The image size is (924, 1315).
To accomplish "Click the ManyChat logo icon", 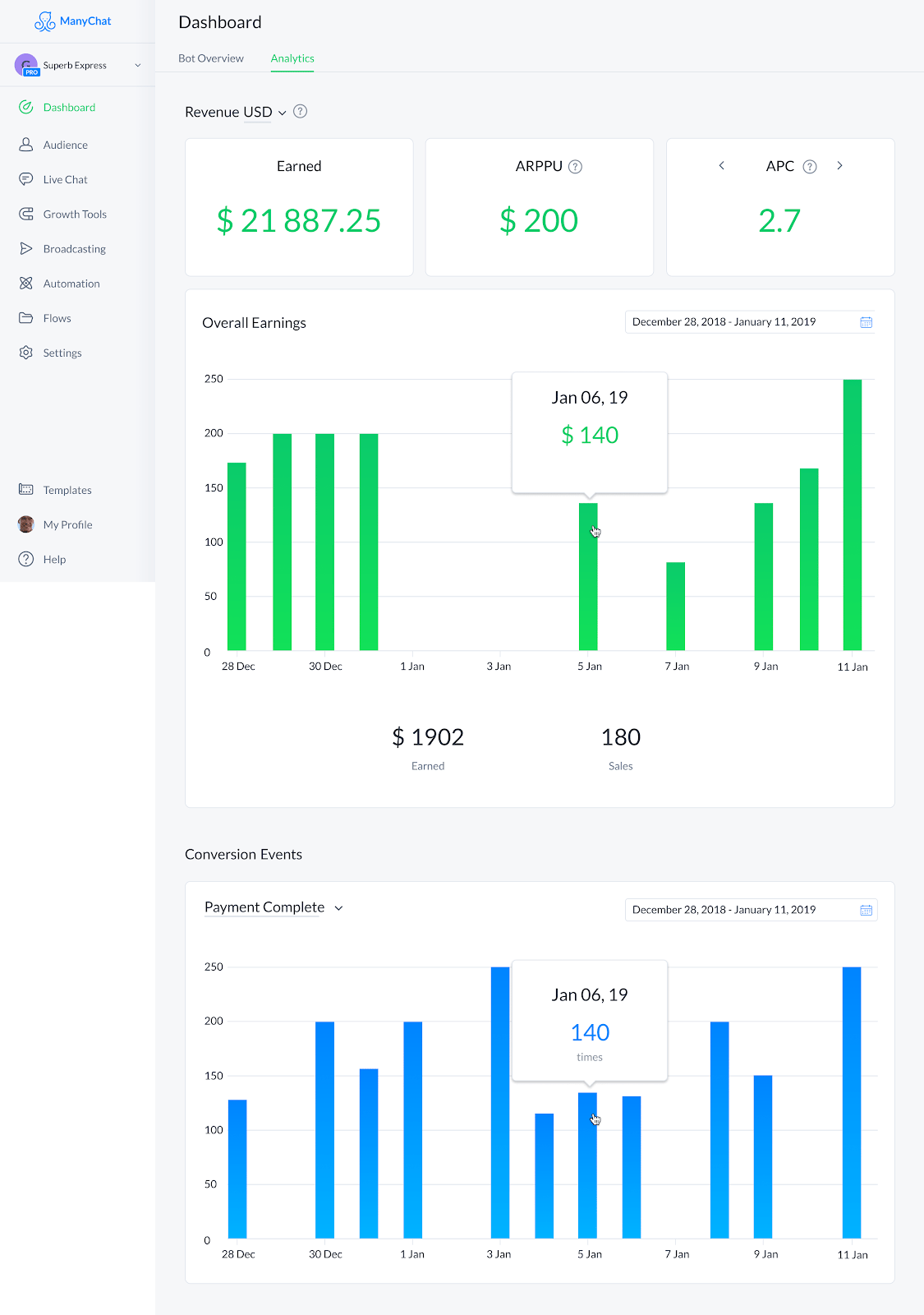I will tap(44, 21).
